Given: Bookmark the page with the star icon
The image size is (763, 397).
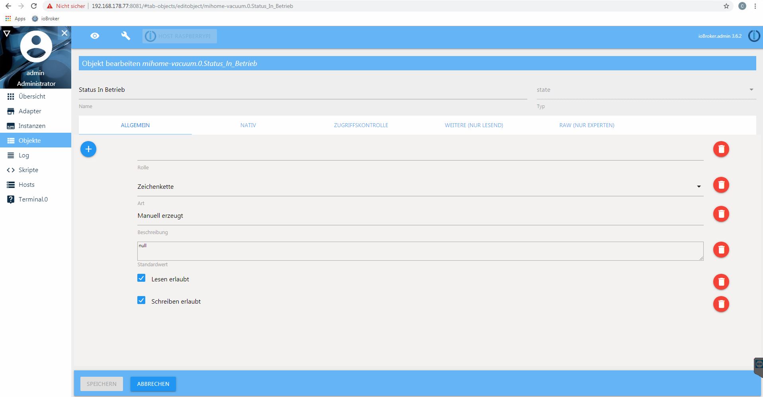Looking at the screenshot, I should tap(726, 6).
